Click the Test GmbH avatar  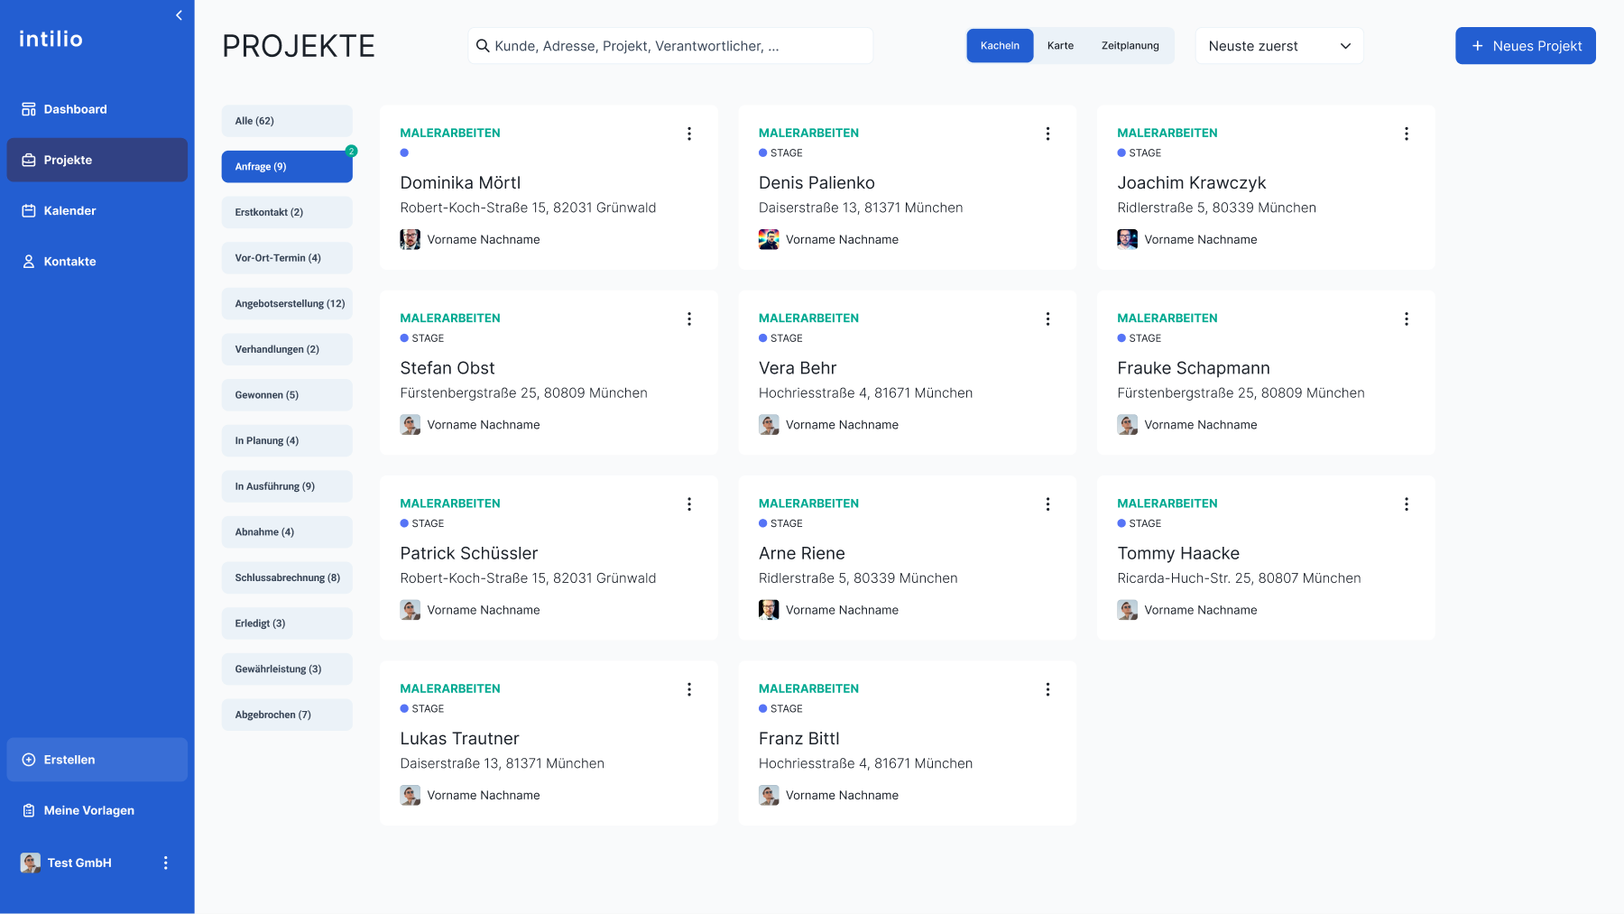tap(31, 863)
